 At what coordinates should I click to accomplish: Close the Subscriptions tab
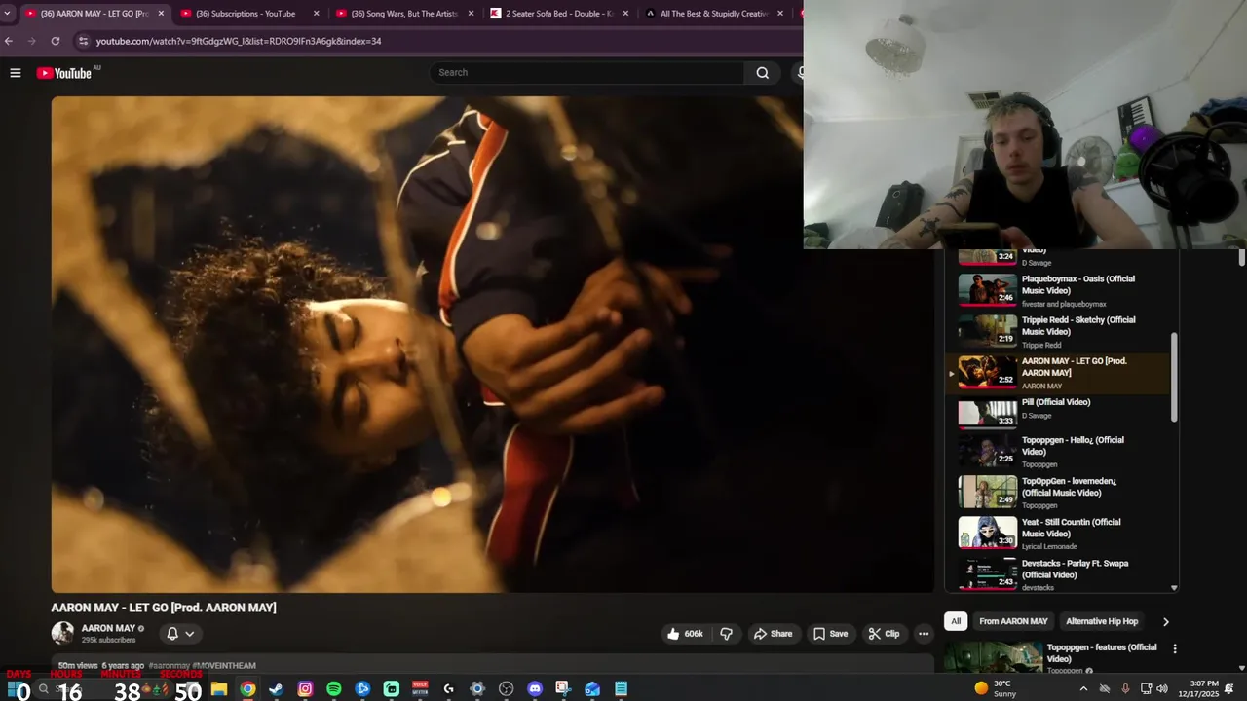[x=316, y=14]
